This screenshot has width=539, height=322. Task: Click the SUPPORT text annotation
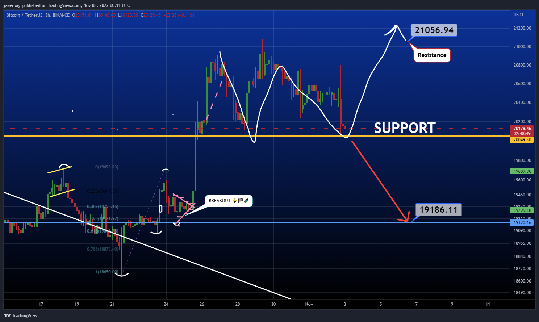coord(405,128)
